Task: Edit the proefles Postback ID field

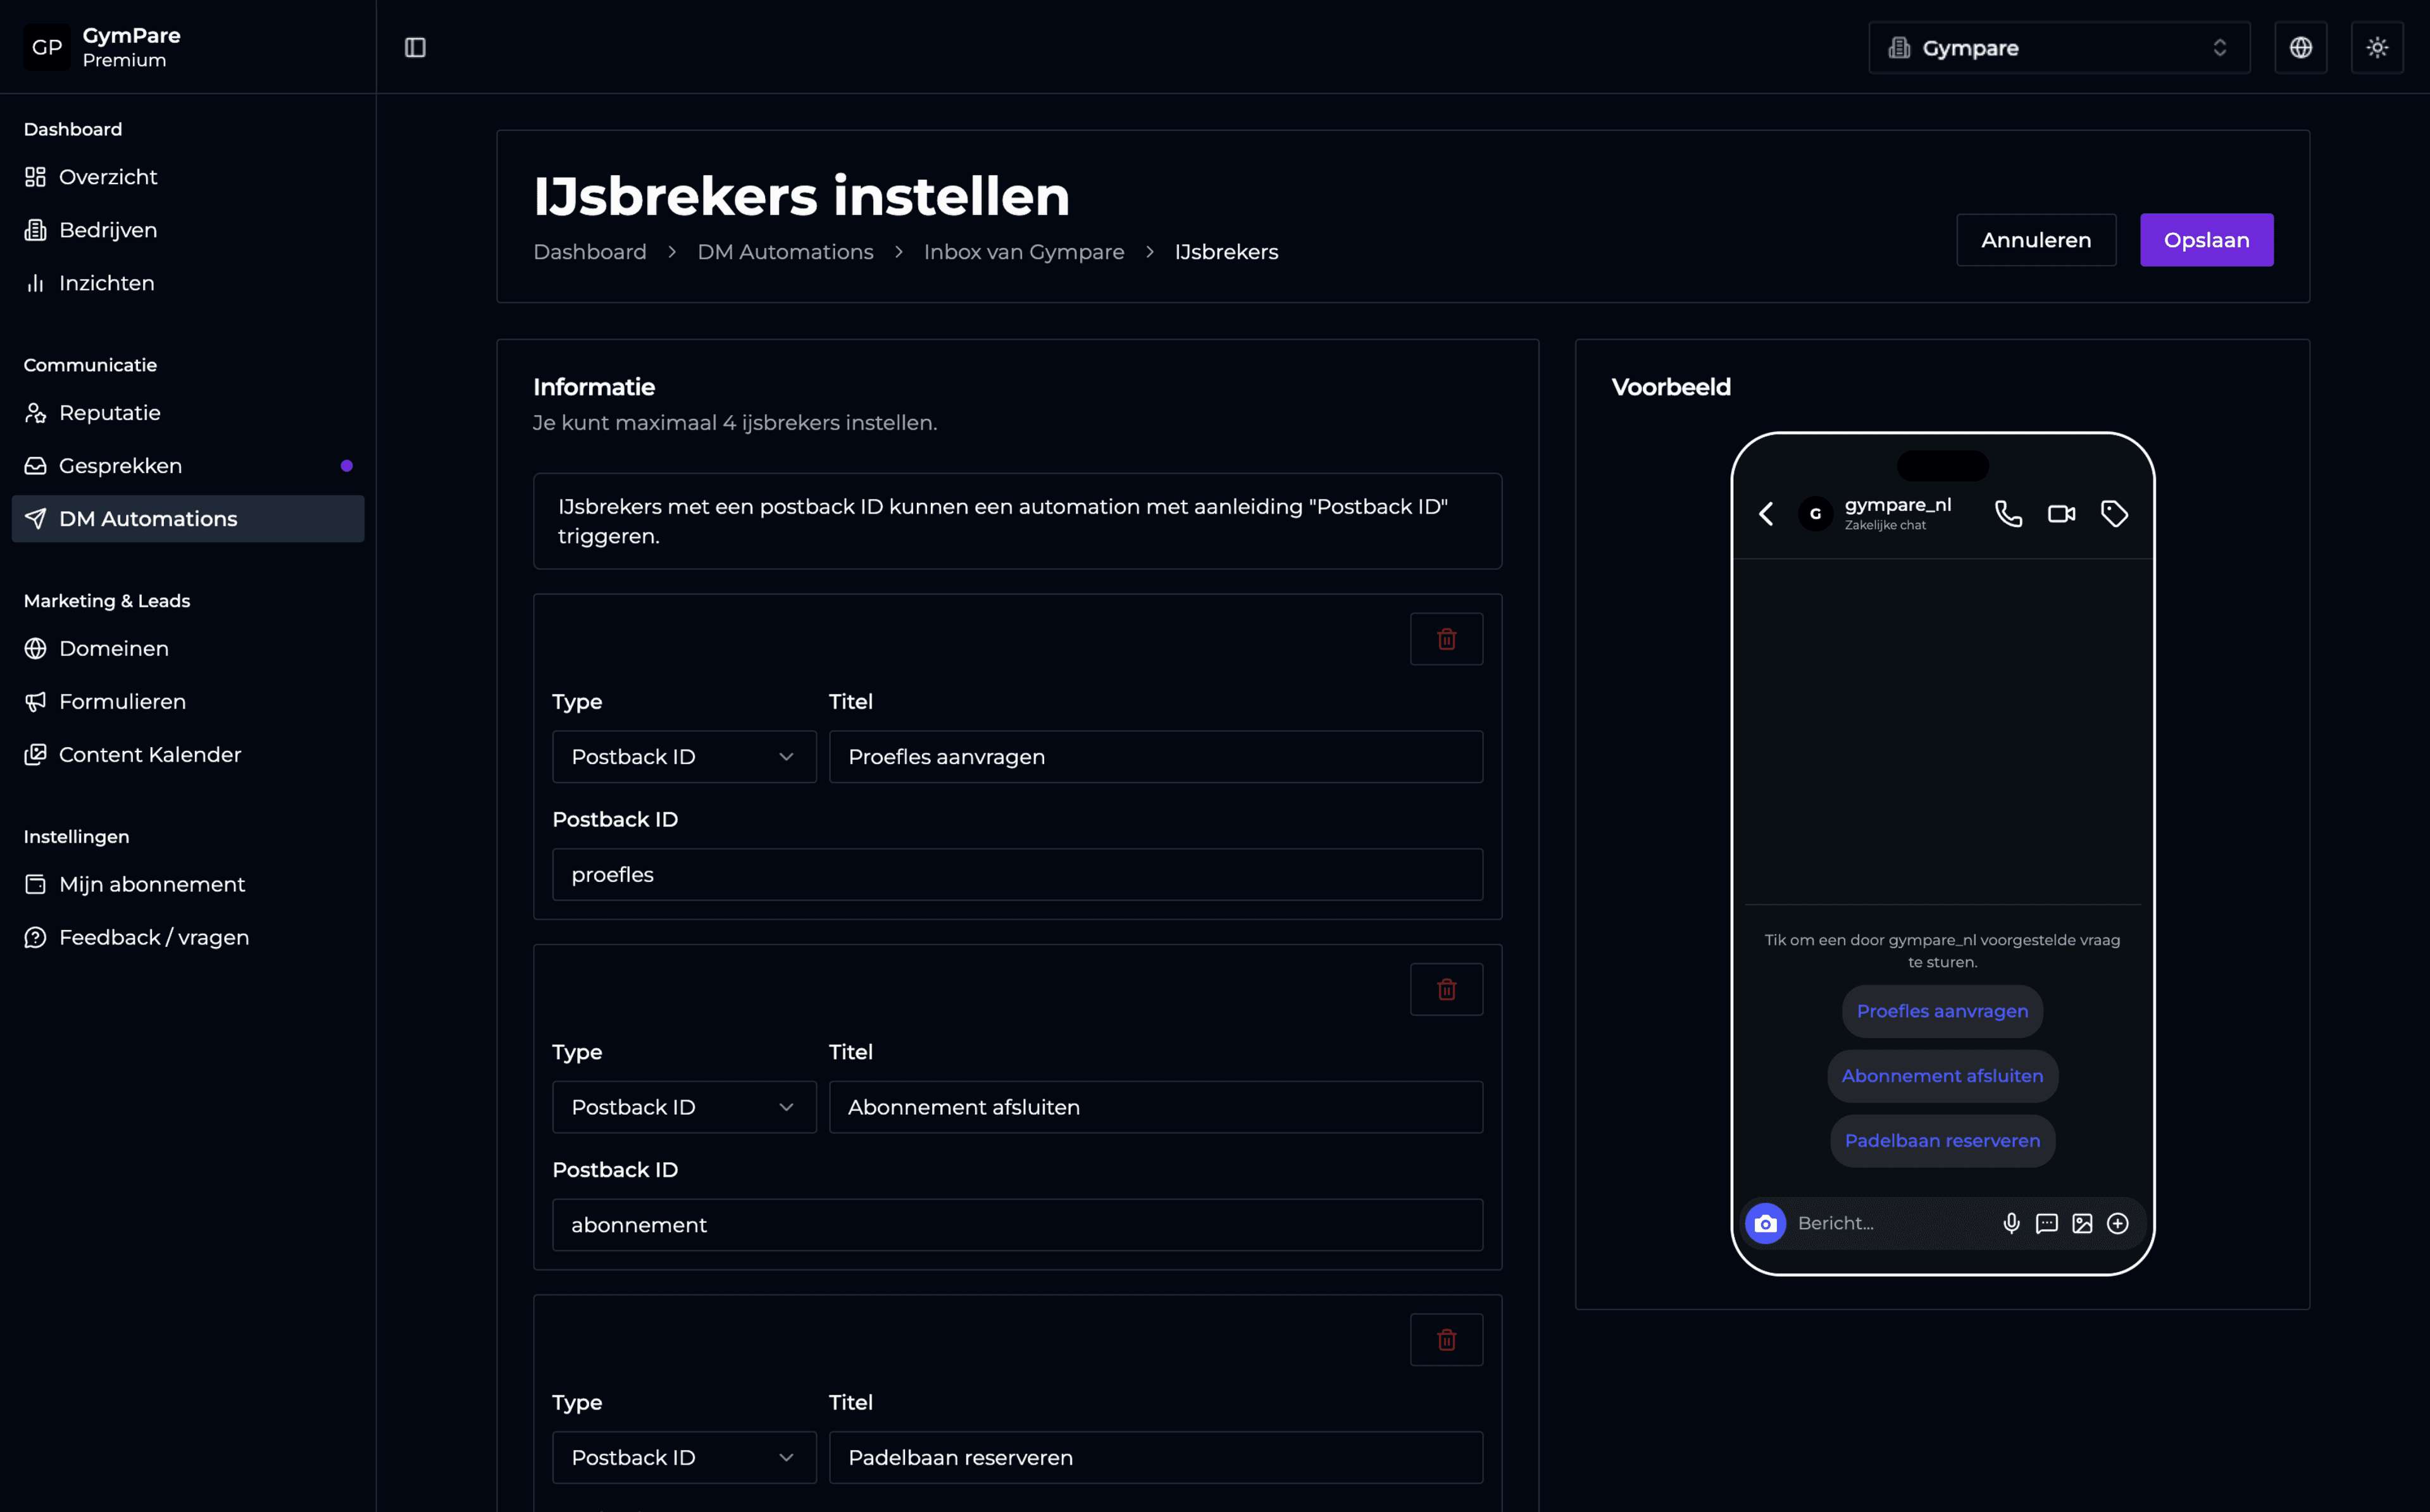Action: (1017, 875)
